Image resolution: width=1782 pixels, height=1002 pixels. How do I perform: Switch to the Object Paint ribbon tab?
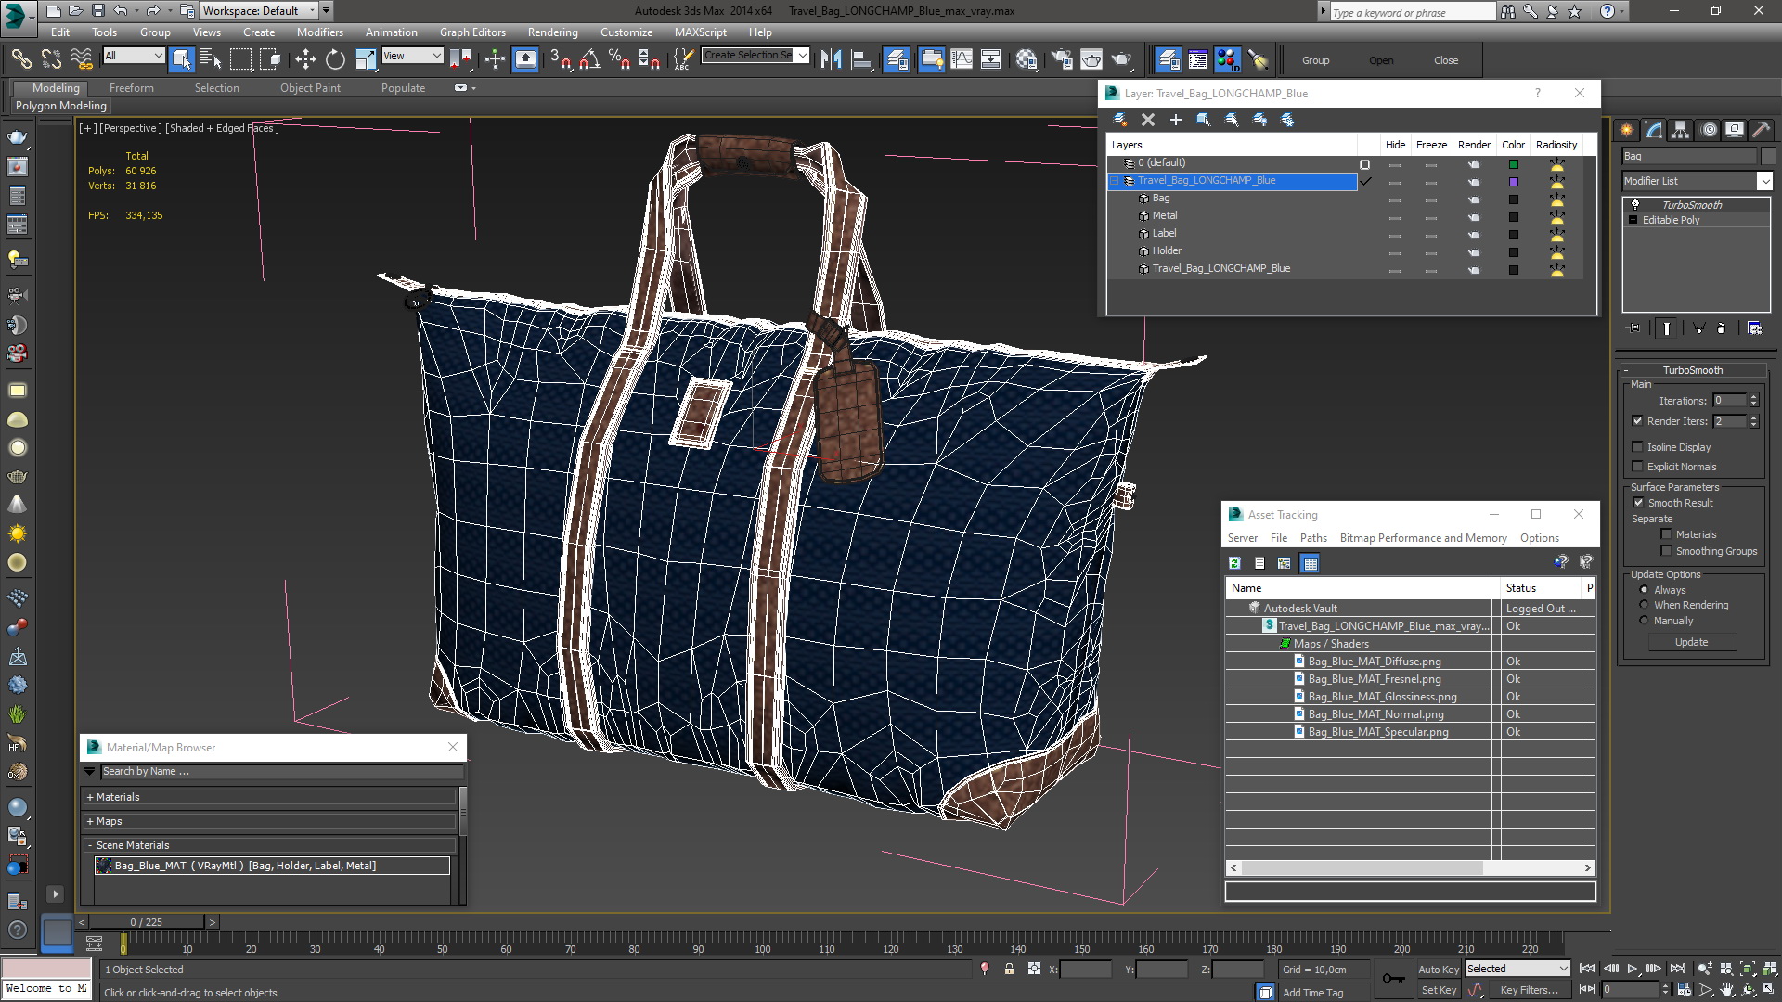click(310, 88)
